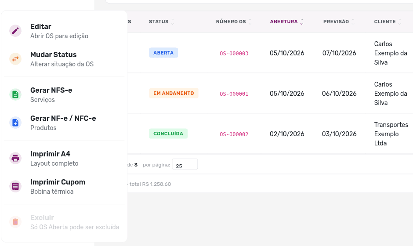413x246 pixels.
Task: Click opening date 05/10/2026 in OS-000001 row
Action: pos(287,94)
